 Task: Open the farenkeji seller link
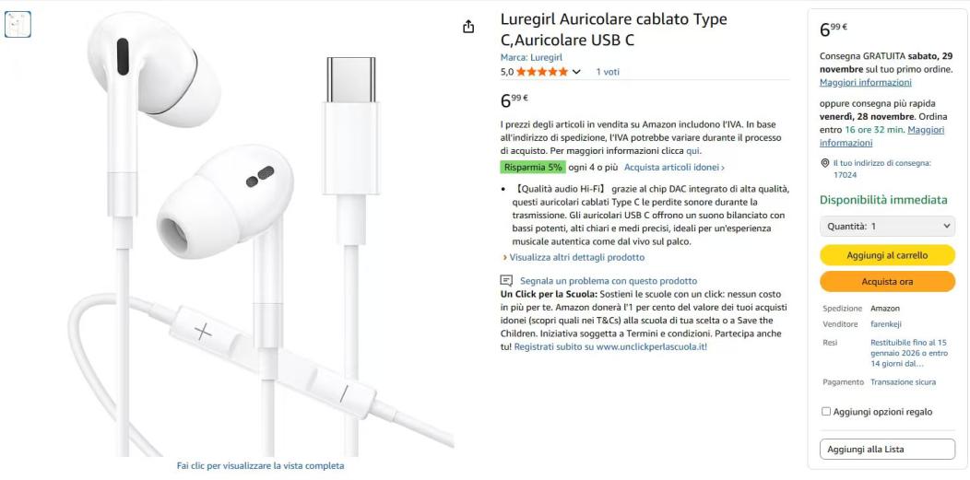[x=885, y=323]
